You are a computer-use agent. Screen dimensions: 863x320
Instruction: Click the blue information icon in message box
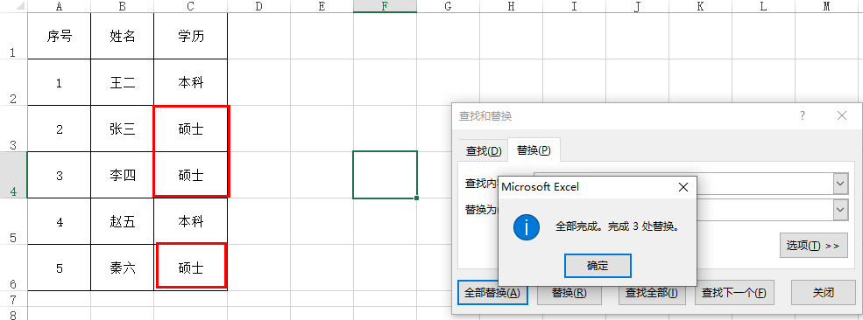click(527, 226)
